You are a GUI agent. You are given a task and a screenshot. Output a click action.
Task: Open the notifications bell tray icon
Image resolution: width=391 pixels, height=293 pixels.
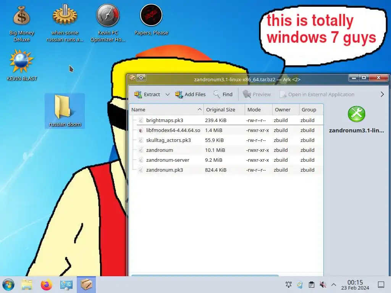[289, 285]
